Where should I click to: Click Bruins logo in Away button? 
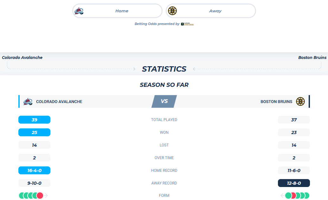172,11
